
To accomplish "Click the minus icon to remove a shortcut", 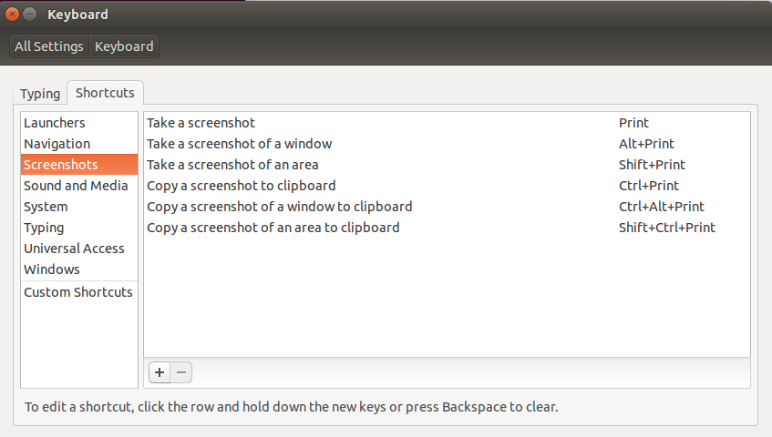I will [181, 372].
